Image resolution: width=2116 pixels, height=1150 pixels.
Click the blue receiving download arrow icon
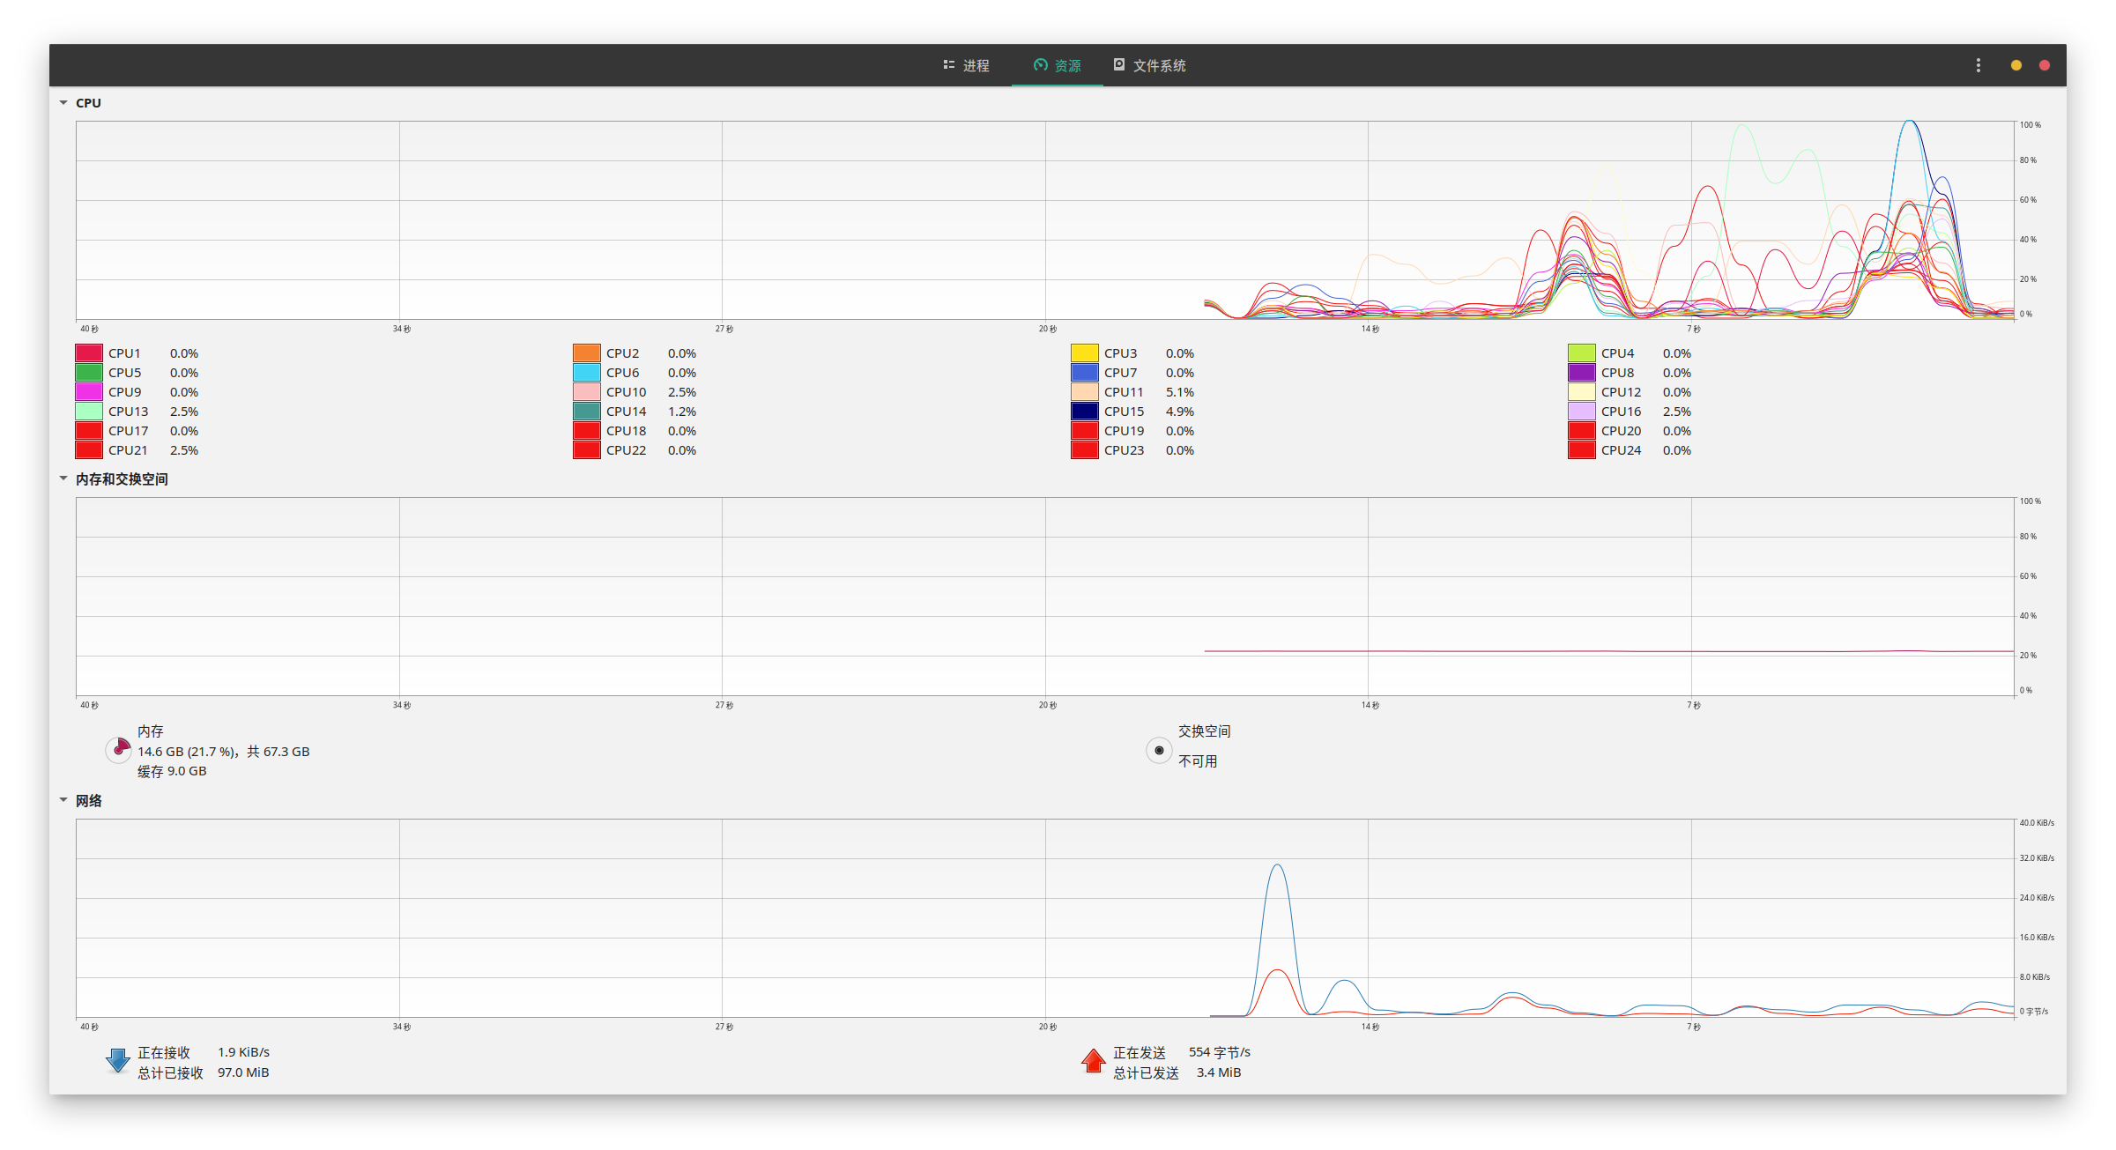118,1061
